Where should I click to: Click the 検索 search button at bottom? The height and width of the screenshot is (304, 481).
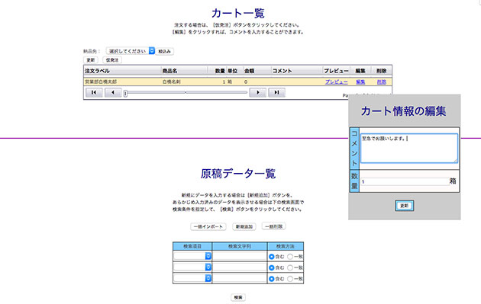pyautogui.click(x=238, y=297)
